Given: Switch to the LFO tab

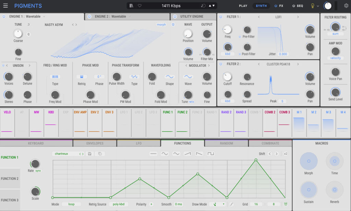Looking at the screenshot, I should (138, 143).
